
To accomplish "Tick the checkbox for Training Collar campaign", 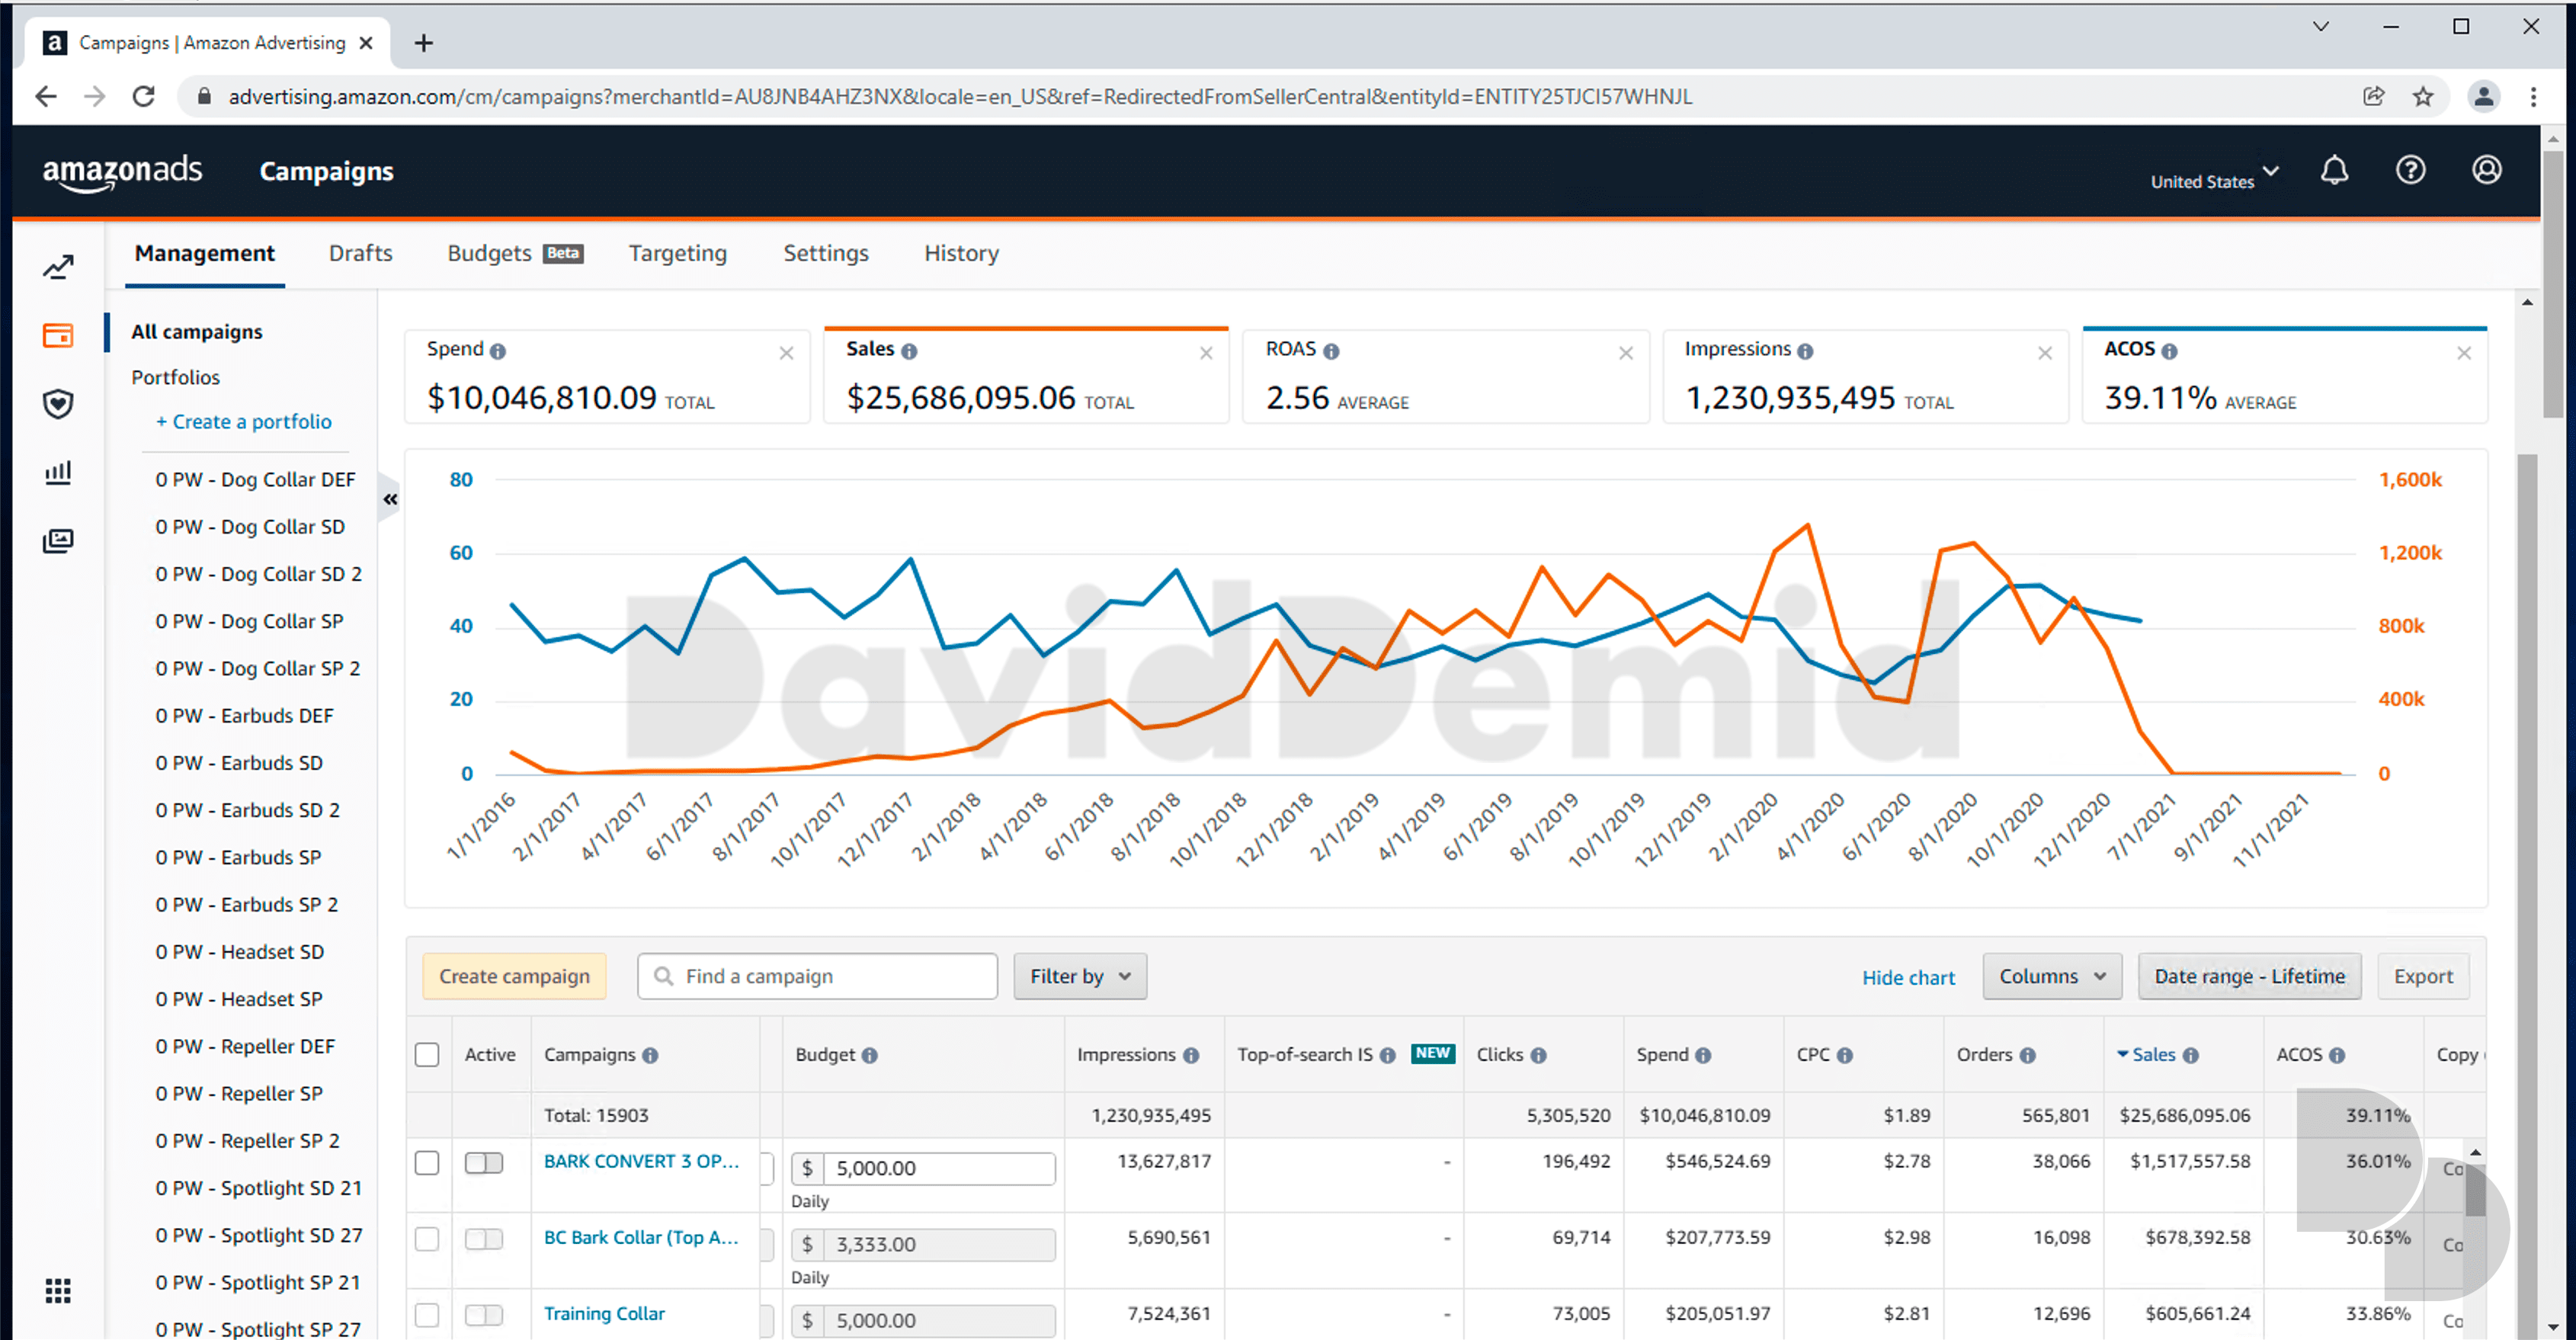I will [427, 1315].
